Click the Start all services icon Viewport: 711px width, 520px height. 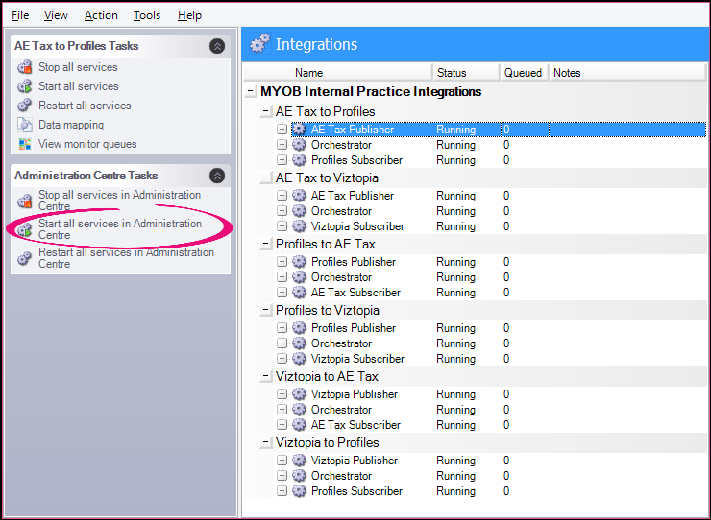pyautogui.click(x=24, y=86)
